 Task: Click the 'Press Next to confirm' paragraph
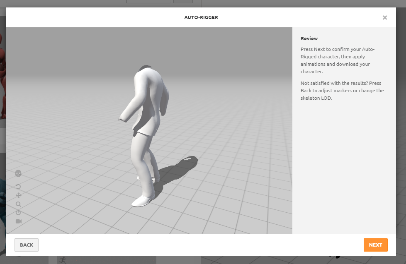(x=338, y=60)
